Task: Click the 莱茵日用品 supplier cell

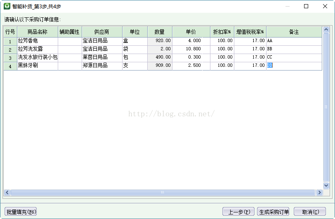Action: pyautogui.click(x=102, y=58)
